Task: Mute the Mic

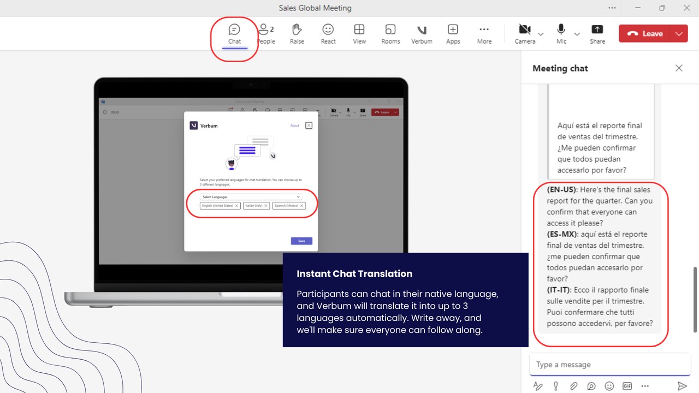Action: pos(561,33)
